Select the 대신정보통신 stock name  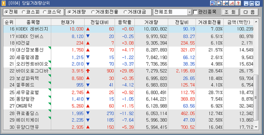[x=30, y=50]
